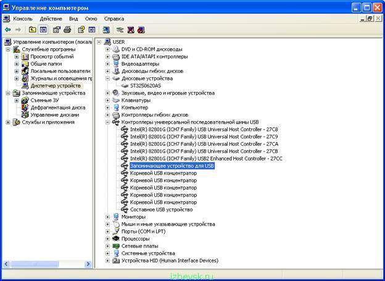The image size is (385, 281).
Task: Click the Uninstall toolbar icon with red X
Action: pos(131,30)
